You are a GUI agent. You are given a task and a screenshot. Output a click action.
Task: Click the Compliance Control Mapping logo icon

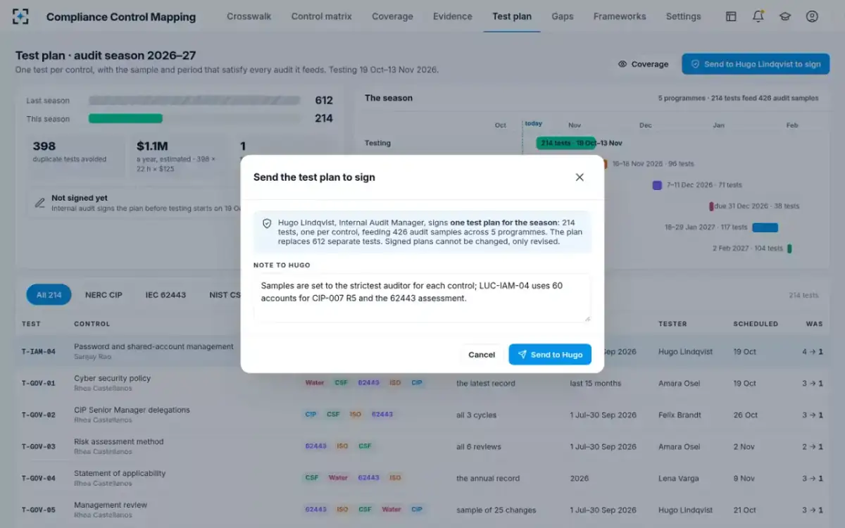click(21, 16)
